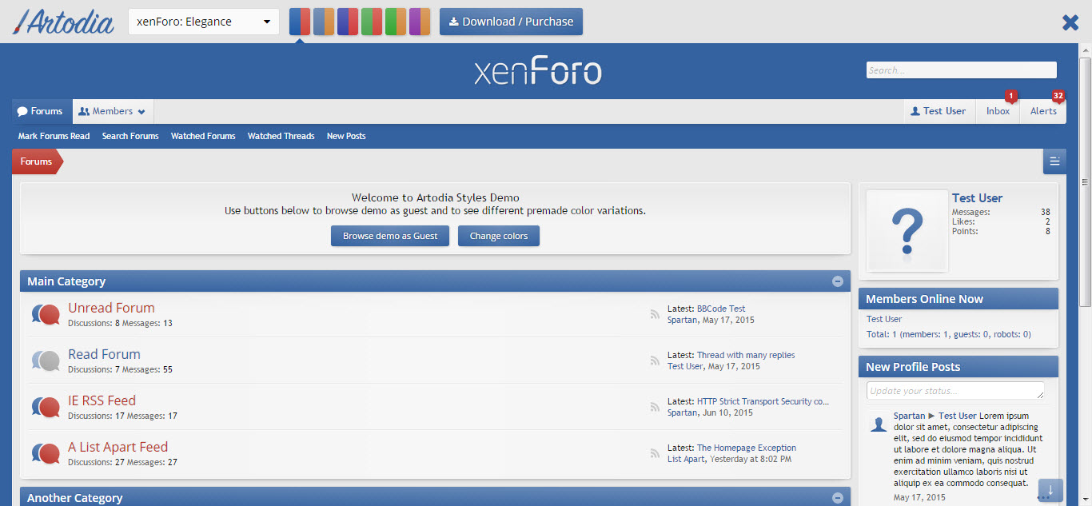Click RSS icon for Read Forum
1092x506 pixels.
[655, 361]
